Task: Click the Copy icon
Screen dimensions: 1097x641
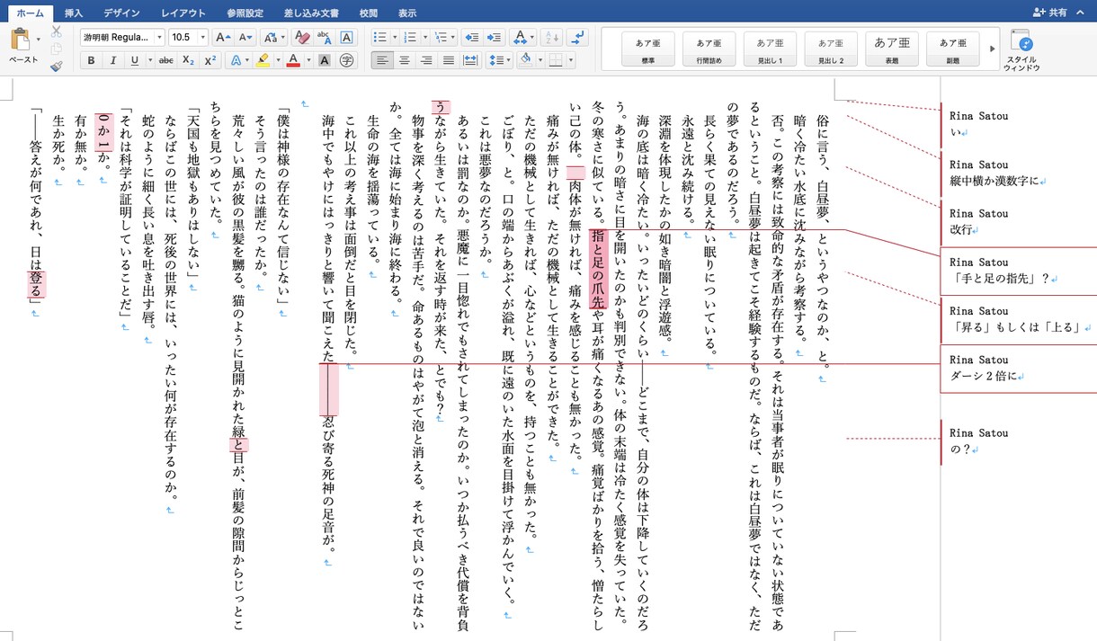Action: point(56,49)
